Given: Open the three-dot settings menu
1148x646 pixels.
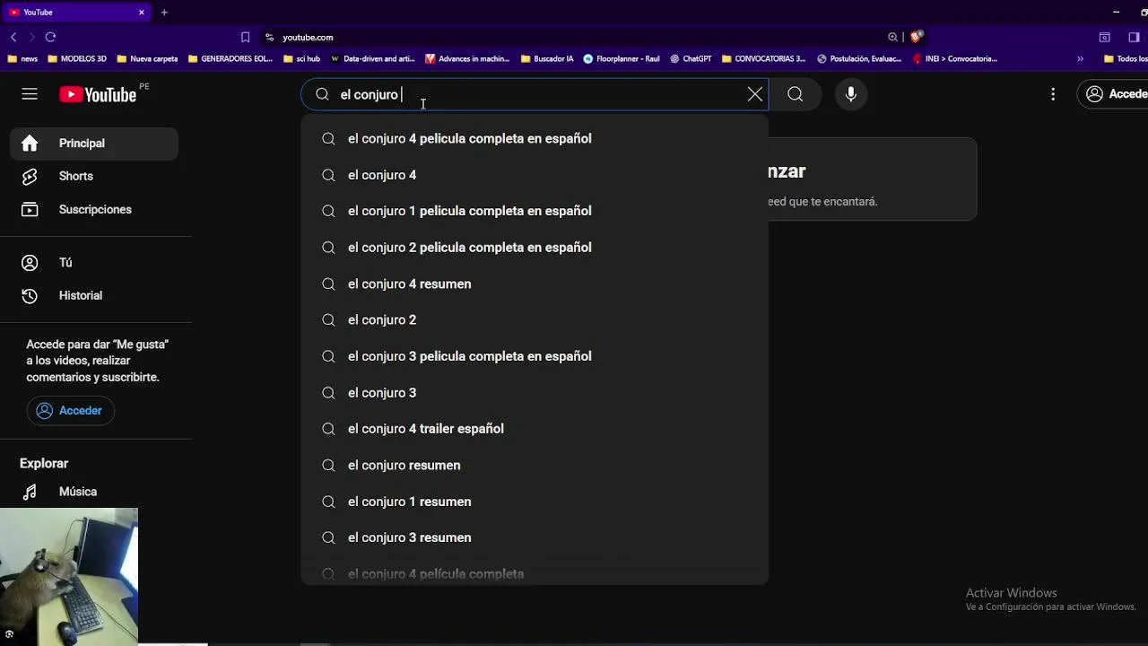Looking at the screenshot, I should click(x=1053, y=94).
